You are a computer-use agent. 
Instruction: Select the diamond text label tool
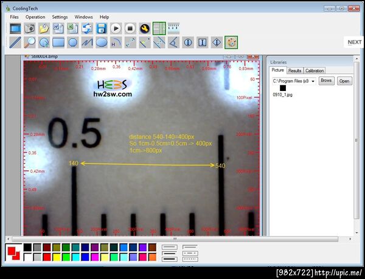tap(217, 42)
